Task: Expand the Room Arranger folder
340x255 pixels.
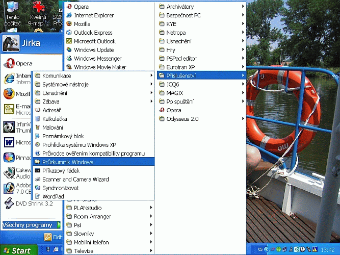Action: pyautogui.click(x=110, y=216)
